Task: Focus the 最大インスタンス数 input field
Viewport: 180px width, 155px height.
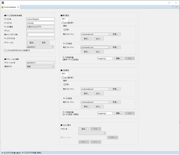Action: (40, 34)
